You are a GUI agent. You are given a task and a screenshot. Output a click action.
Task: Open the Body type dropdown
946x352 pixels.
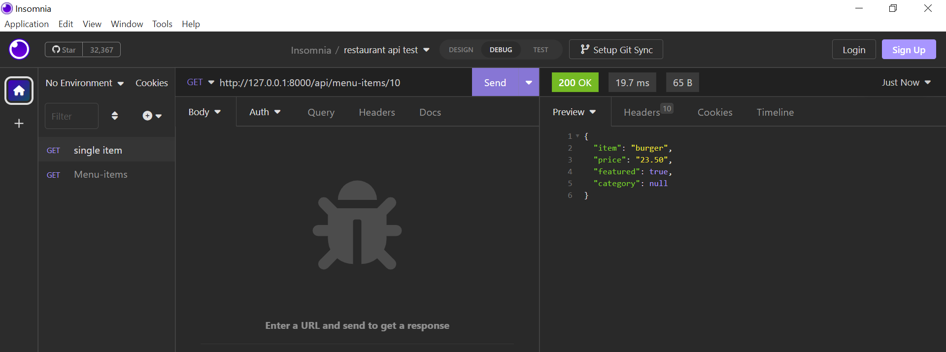[204, 112]
